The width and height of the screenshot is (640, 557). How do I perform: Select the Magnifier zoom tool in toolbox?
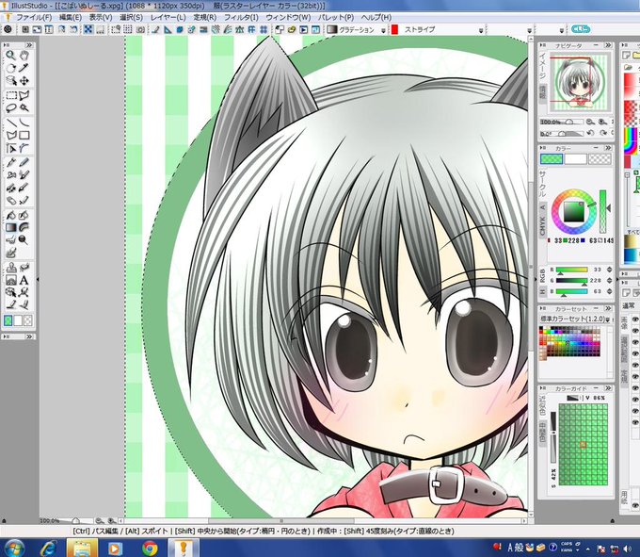11,56
